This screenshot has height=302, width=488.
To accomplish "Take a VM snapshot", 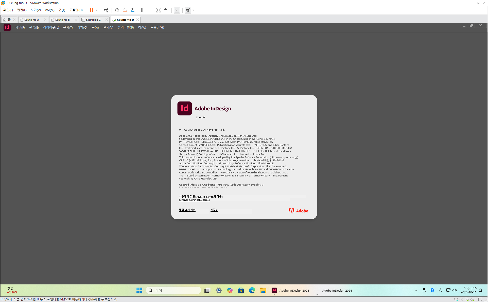I will click(117, 10).
